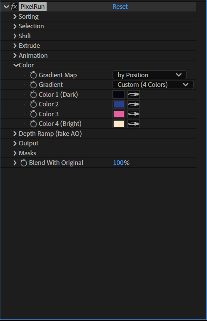The height and width of the screenshot is (321, 207).
Task: Select the Shift group label
Action: pyautogui.click(x=25, y=36)
